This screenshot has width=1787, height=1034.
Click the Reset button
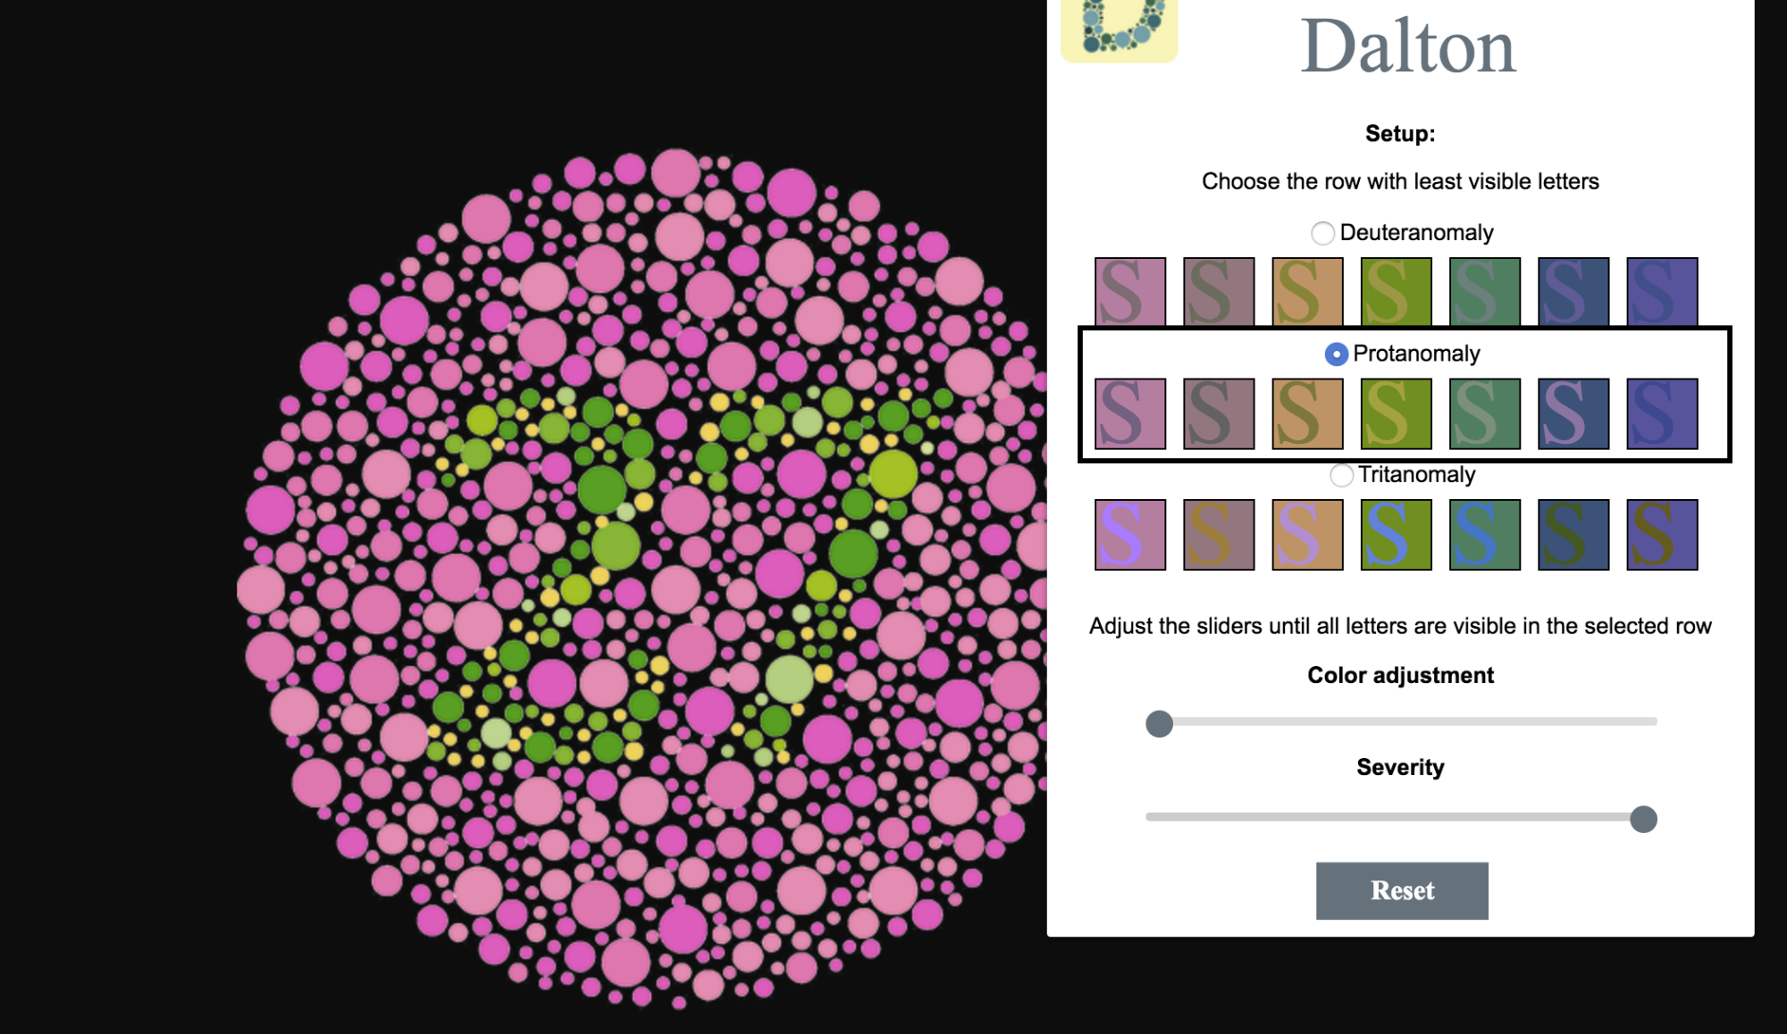click(1403, 888)
